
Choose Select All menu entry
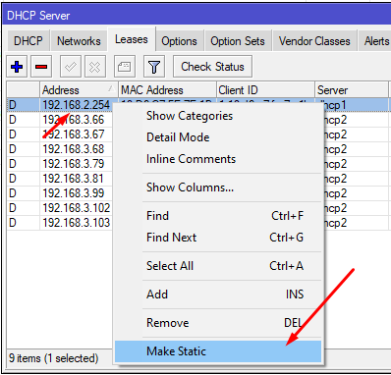tap(218, 266)
